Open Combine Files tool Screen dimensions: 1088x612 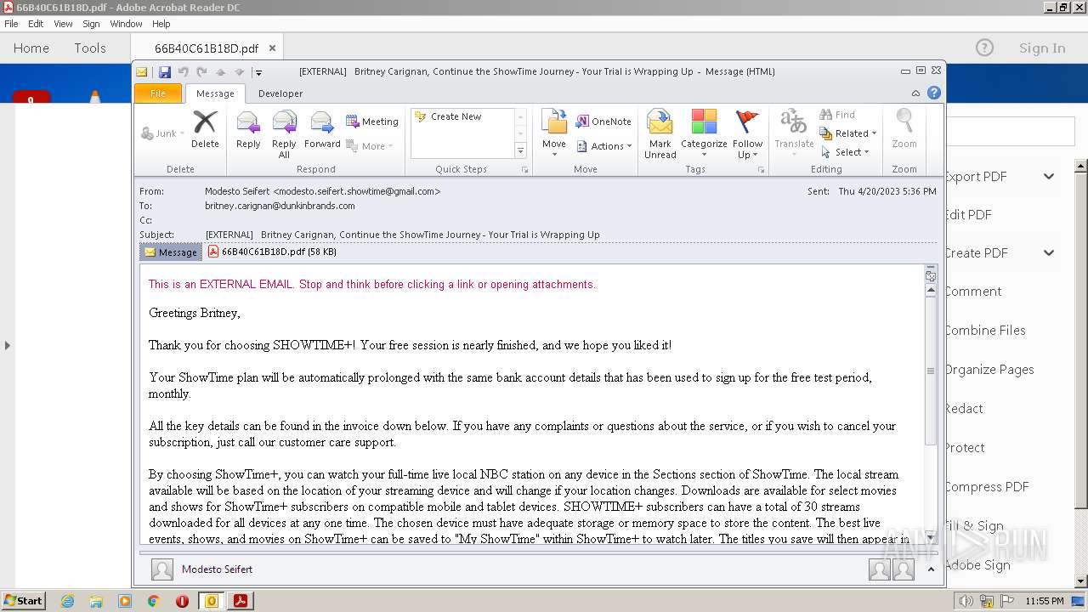tap(985, 331)
